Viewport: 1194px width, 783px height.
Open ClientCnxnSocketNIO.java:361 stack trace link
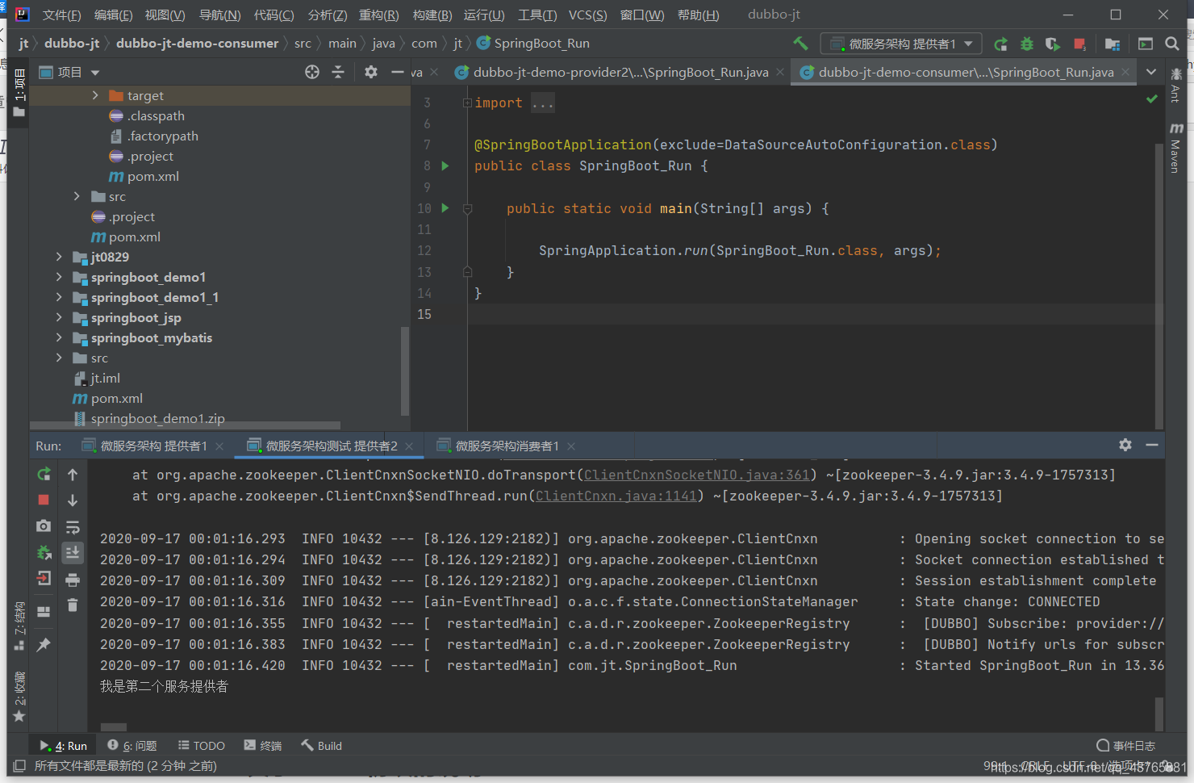tap(697, 475)
